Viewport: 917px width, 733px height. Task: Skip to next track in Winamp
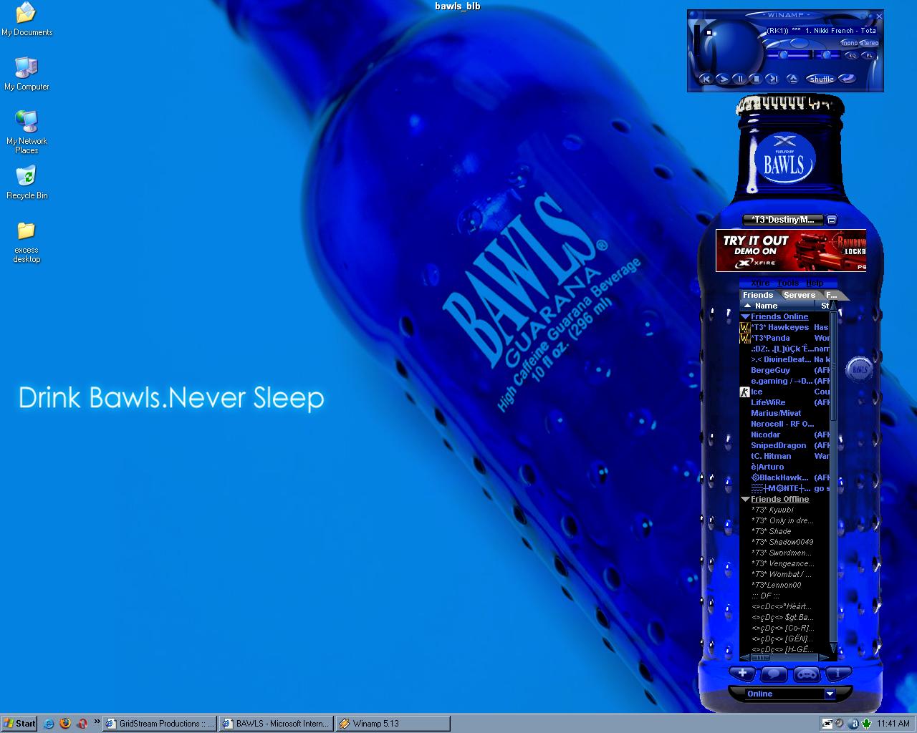(772, 79)
